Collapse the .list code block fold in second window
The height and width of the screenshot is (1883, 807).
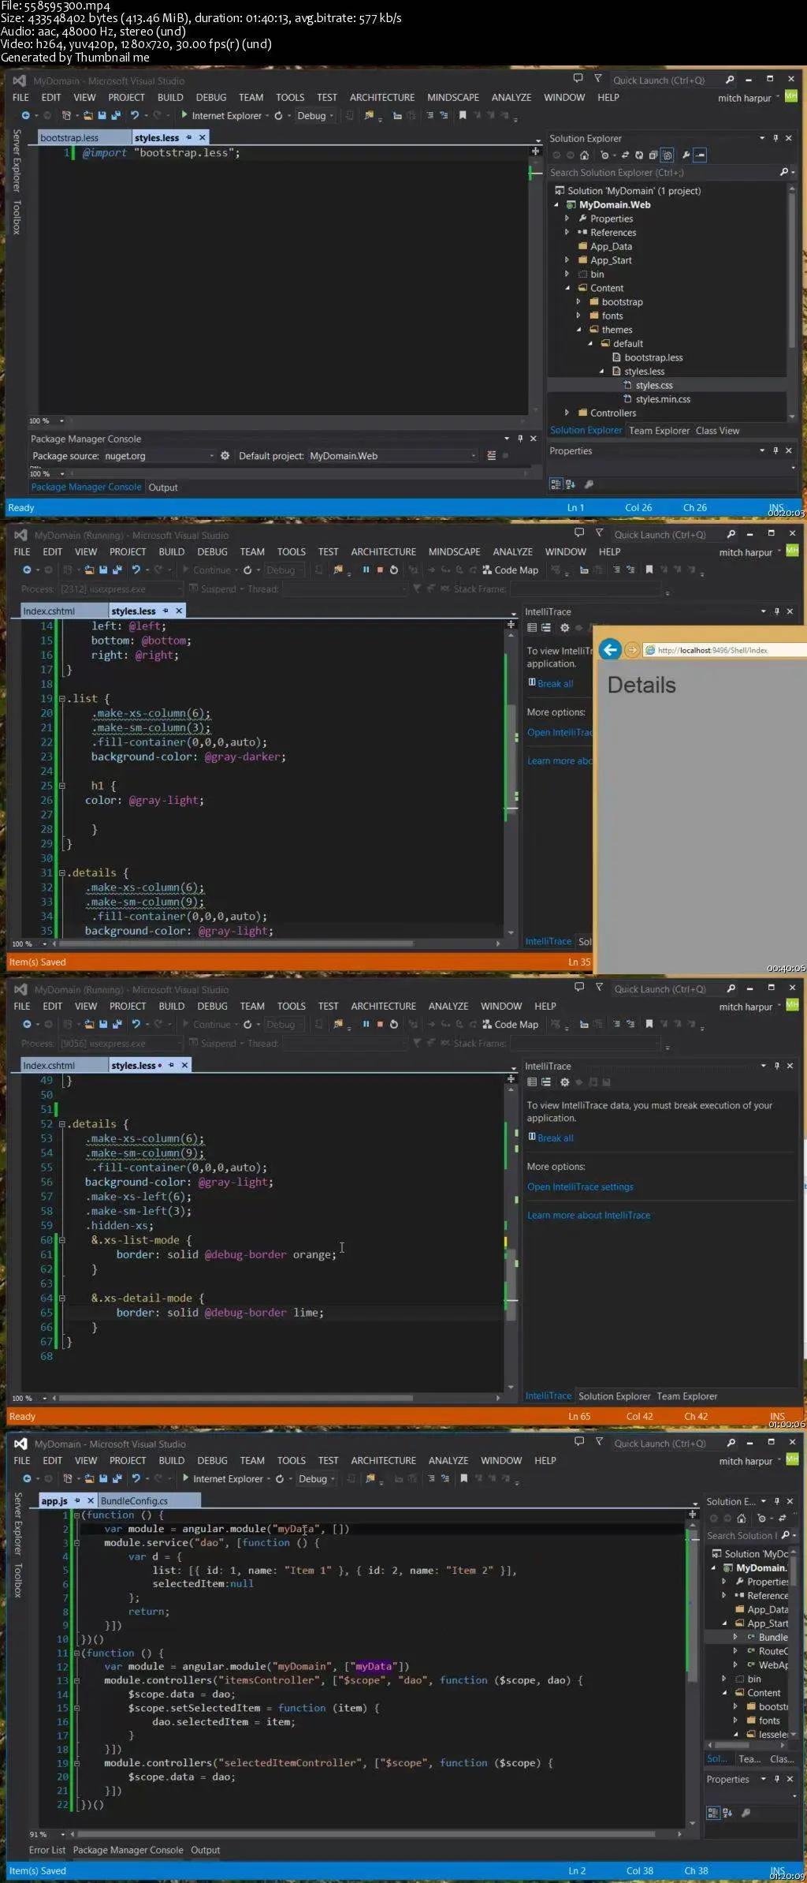pyautogui.click(x=62, y=699)
